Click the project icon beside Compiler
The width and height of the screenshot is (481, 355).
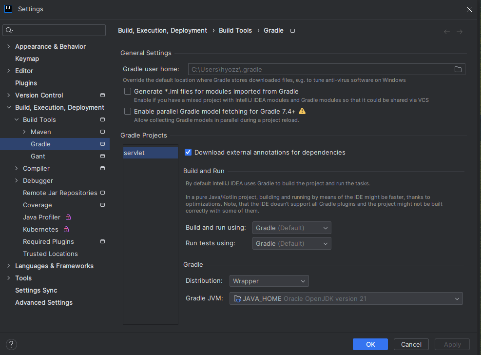tap(102, 168)
